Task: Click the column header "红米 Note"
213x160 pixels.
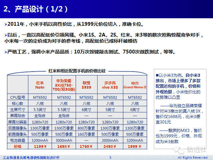Action: [40, 85]
